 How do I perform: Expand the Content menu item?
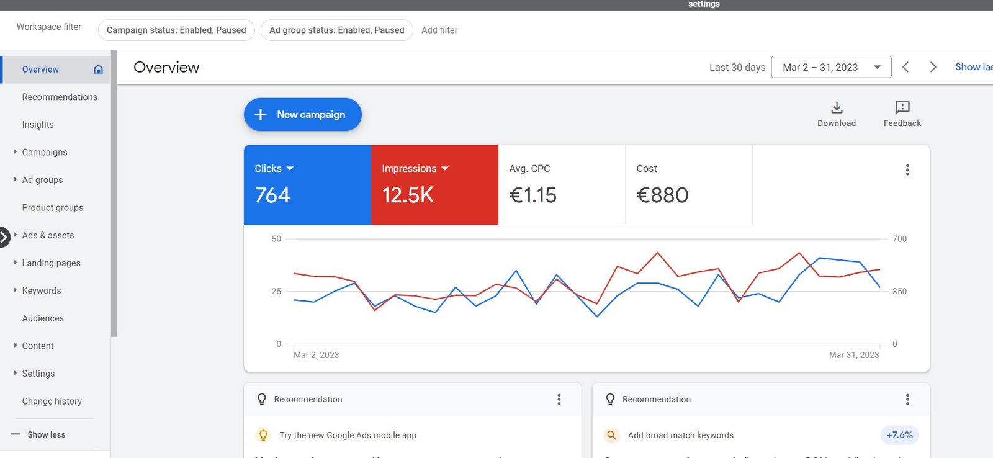16,345
